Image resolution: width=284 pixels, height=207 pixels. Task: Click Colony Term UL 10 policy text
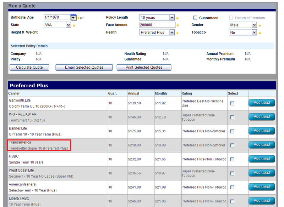click(37, 107)
